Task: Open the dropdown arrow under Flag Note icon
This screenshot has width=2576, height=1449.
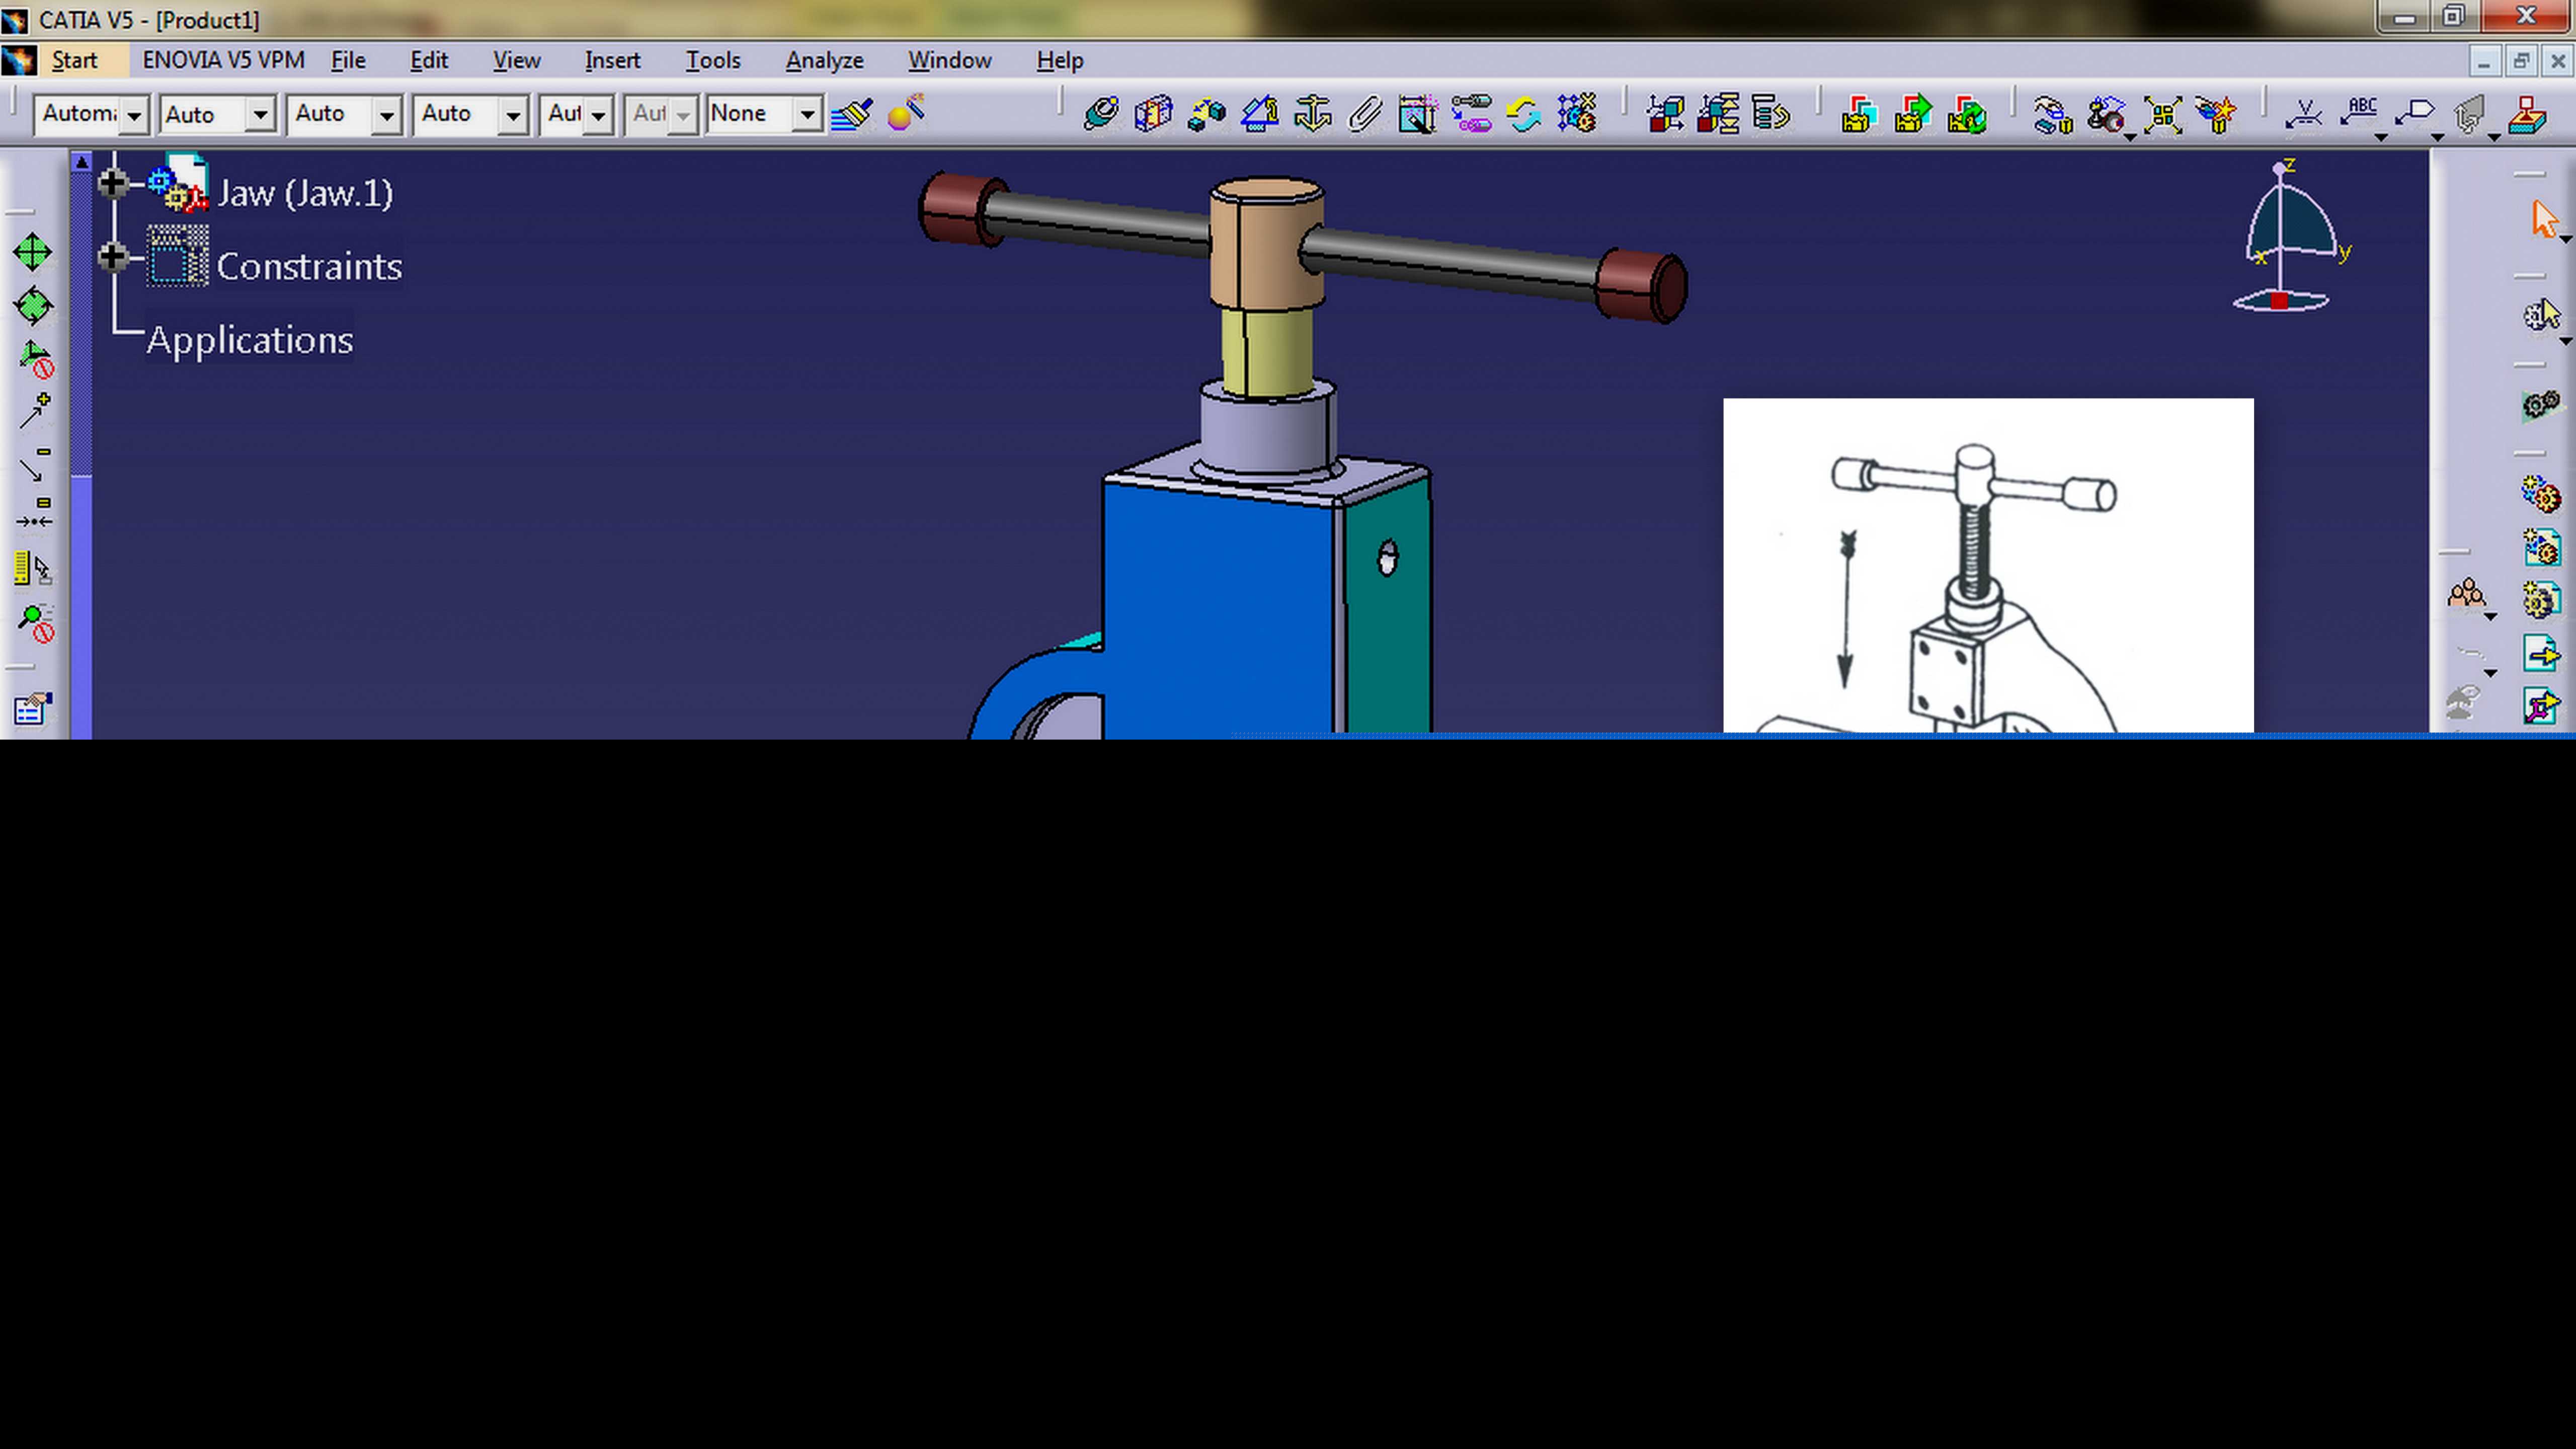Action: point(2437,137)
